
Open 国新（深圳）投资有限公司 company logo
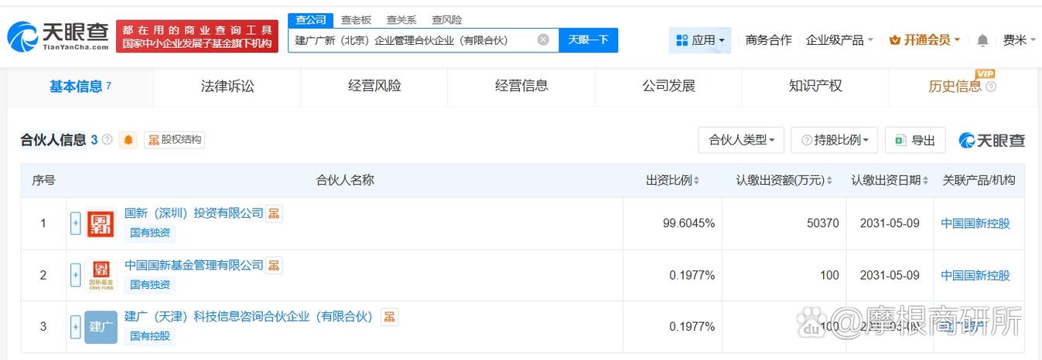(101, 223)
